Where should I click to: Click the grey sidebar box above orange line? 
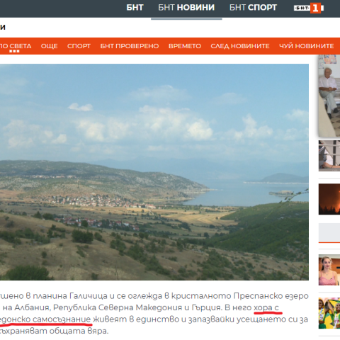click(x=329, y=232)
